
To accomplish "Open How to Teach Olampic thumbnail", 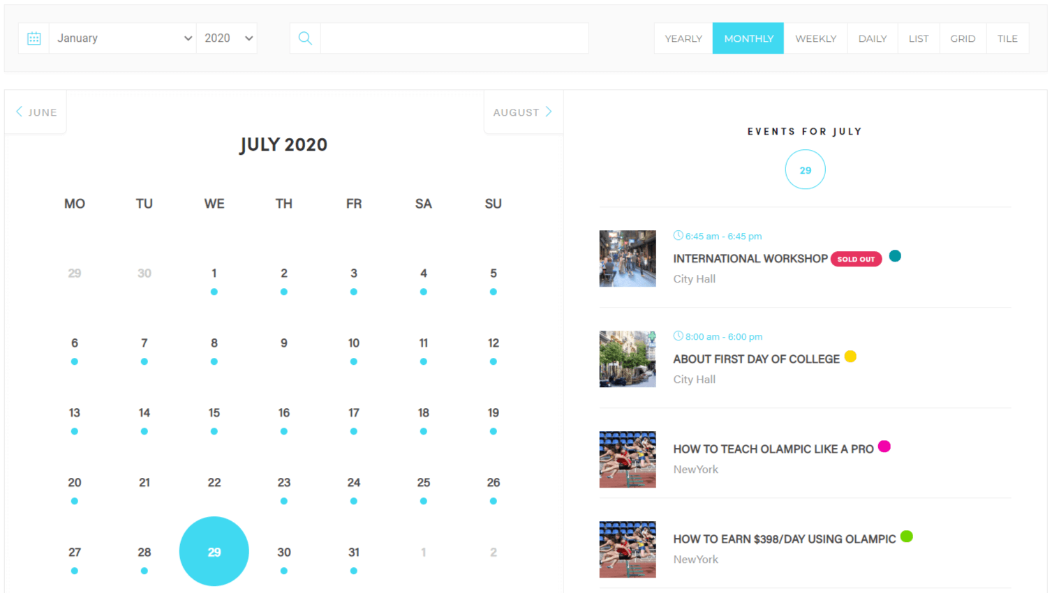I will (628, 460).
